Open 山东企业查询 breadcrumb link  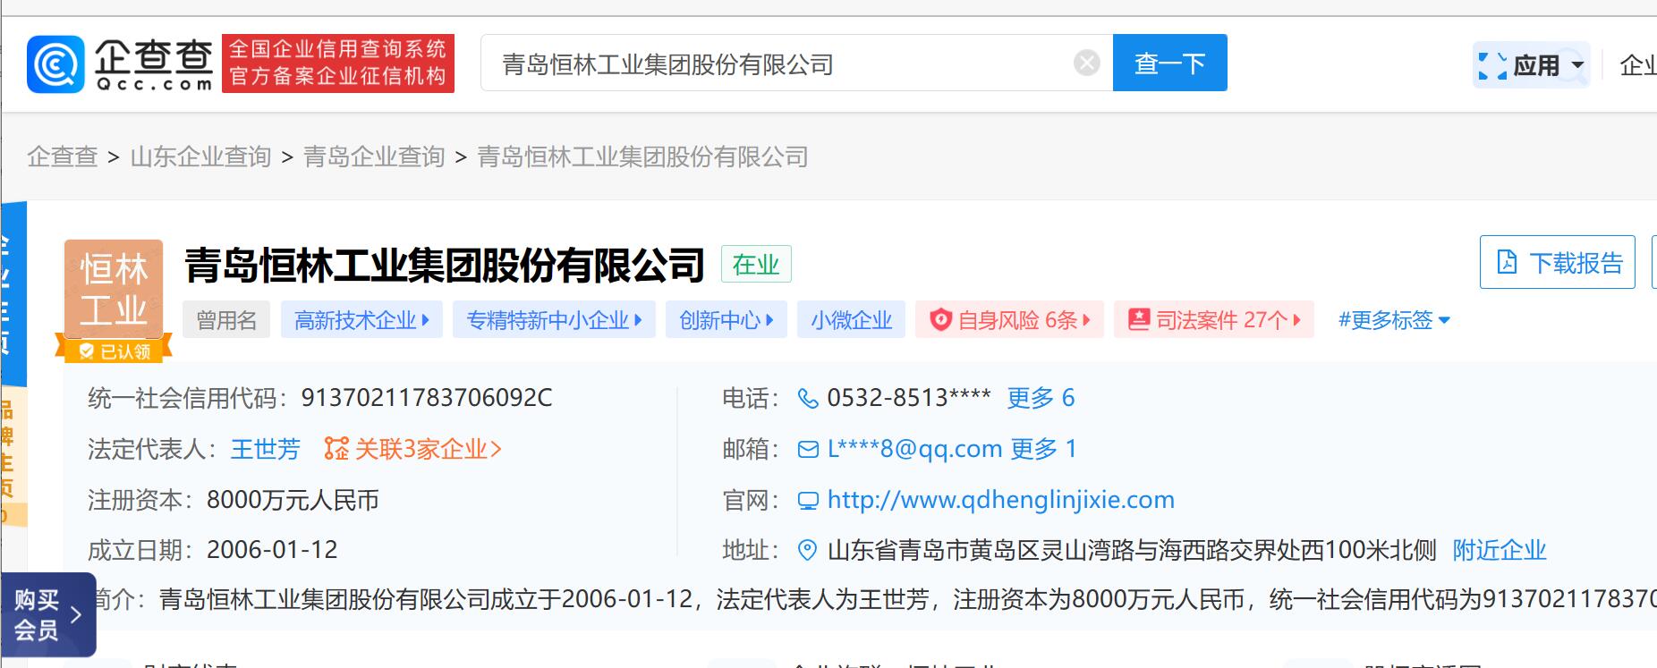[200, 156]
